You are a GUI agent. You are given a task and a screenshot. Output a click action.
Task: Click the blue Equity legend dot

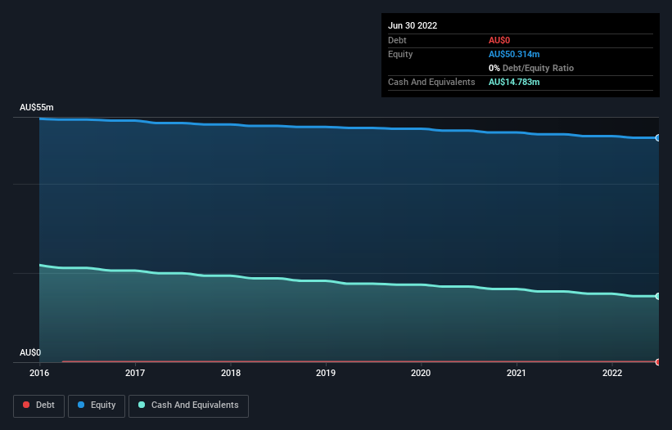[x=81, y=405]
